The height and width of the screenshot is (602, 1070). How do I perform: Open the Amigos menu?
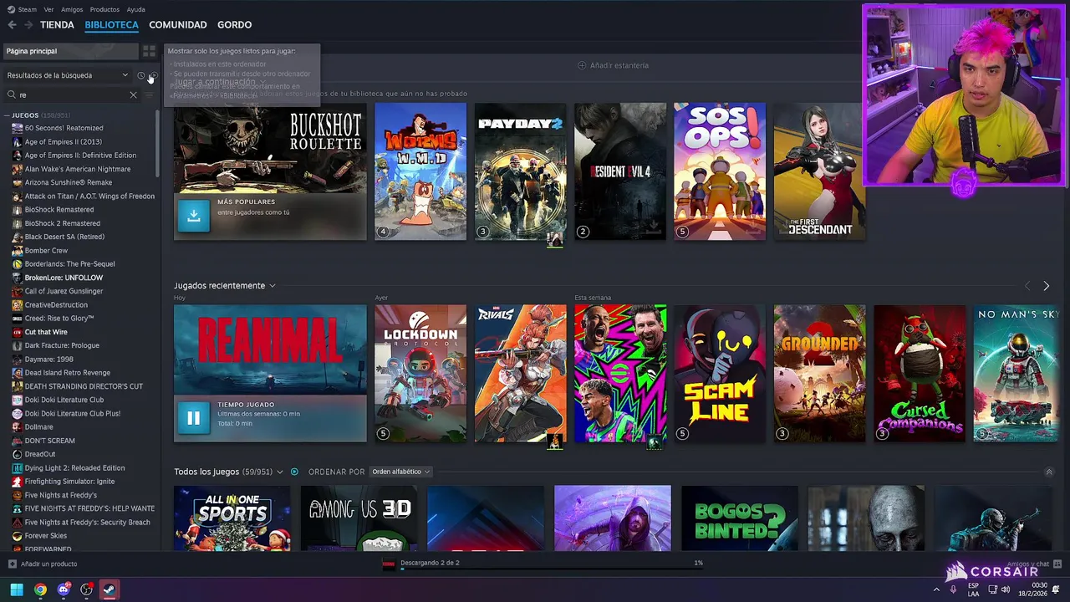pos(72,9)
